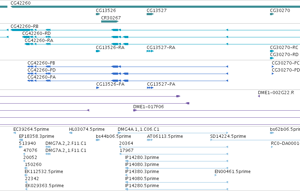Click protein CG13527-PA
The height and width of the screenshot is (191, 300).
150,88
